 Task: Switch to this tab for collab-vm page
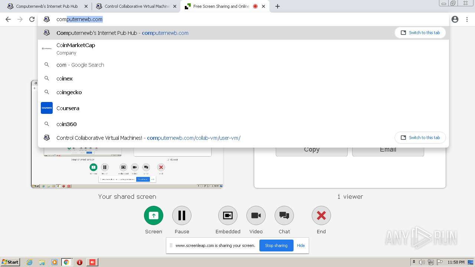point(420,138)
